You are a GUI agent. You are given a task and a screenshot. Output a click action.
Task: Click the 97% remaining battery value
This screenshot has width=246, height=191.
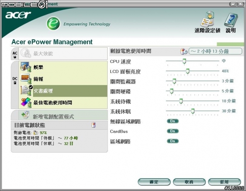43,133
